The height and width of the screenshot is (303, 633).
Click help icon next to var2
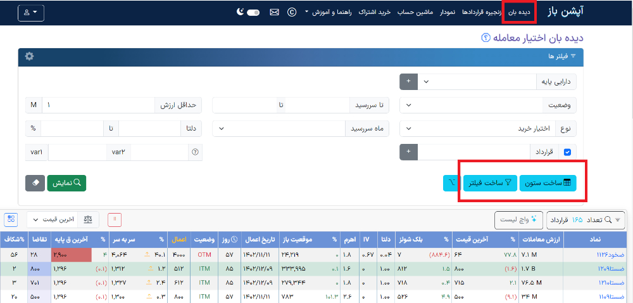(196, 152)
